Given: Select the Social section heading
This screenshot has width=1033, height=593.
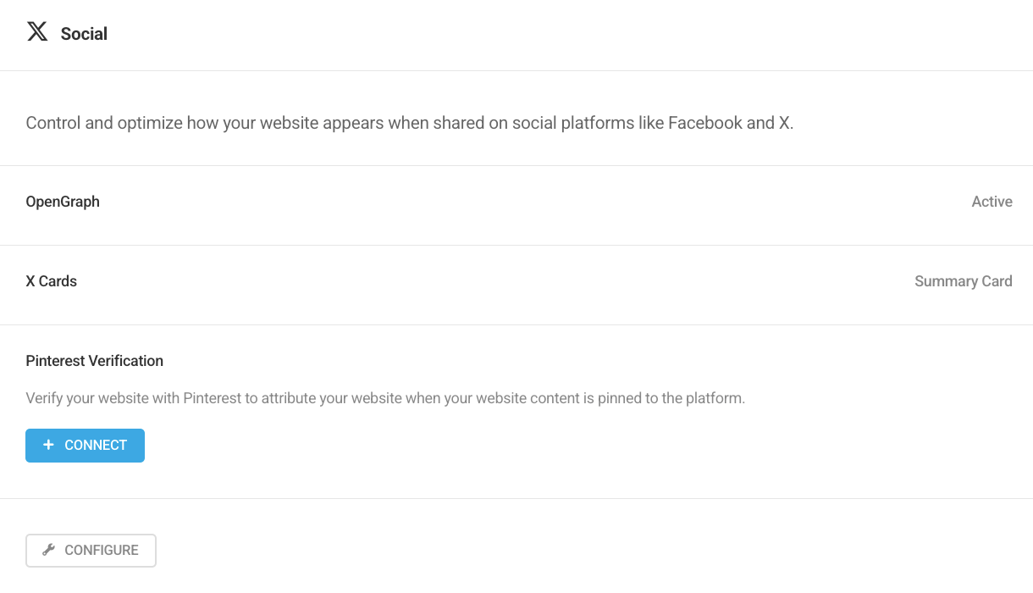Looking at the screenshot, I should (84, 34).
